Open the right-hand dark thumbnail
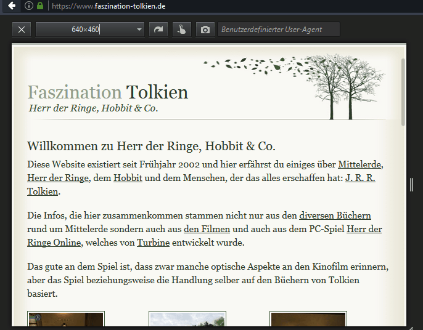This screenshot has width=423, height=330. 308,319
